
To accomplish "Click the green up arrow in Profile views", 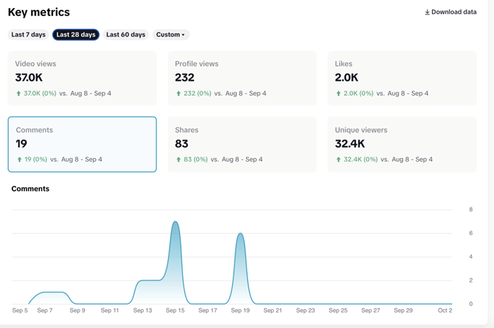I will (179, 94).
